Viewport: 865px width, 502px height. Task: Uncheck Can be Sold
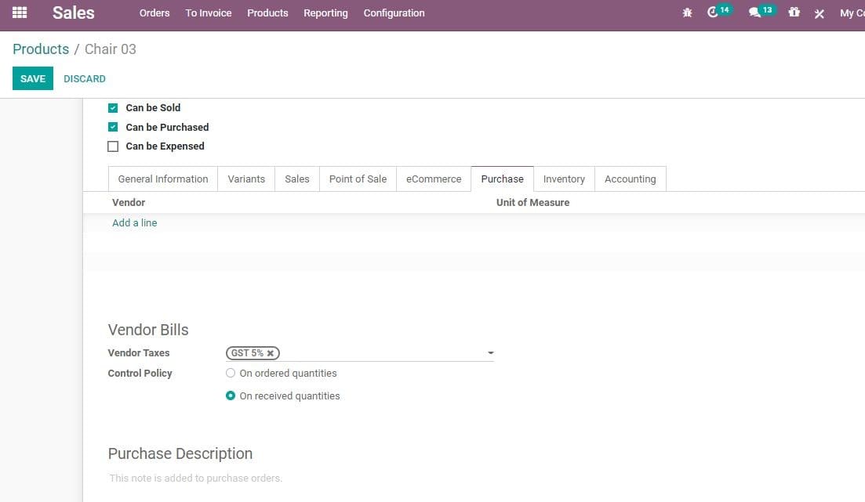point(113,107)
